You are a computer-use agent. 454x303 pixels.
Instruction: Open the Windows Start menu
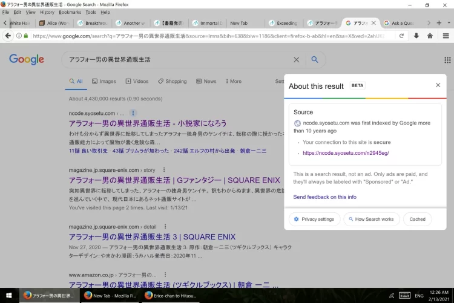click(8, 296)
